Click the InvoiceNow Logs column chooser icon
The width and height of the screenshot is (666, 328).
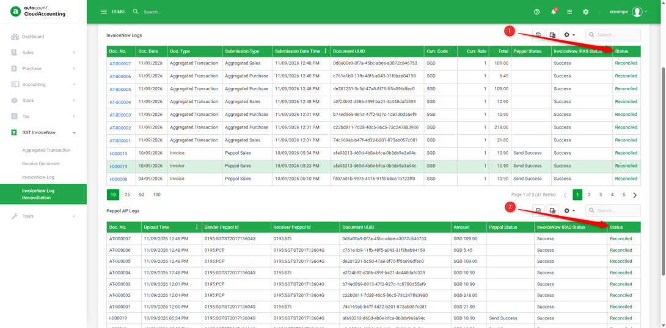point(552,35)
